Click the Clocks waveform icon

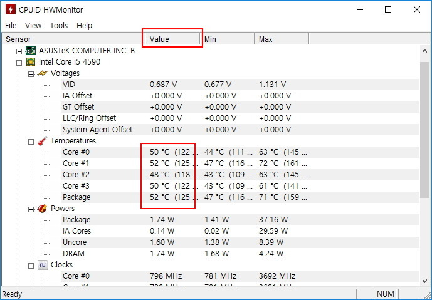43,265
